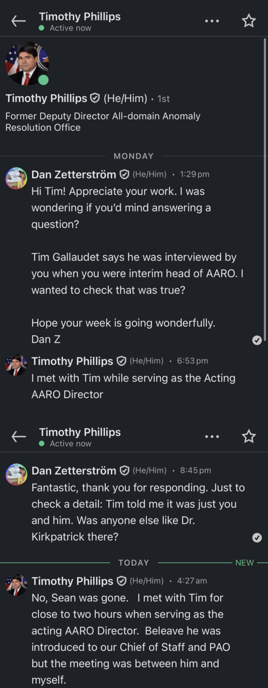Click the online indicator on Timothy's profile photo
The image size is (268, 688).
click(43, 80)
